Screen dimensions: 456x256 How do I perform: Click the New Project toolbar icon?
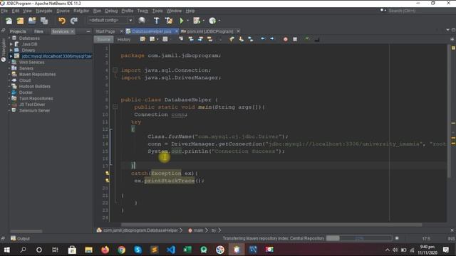pyautogui.click(x=20, y=21)
